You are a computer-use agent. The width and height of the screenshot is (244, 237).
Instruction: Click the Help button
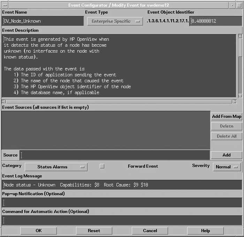pos(205,231)
